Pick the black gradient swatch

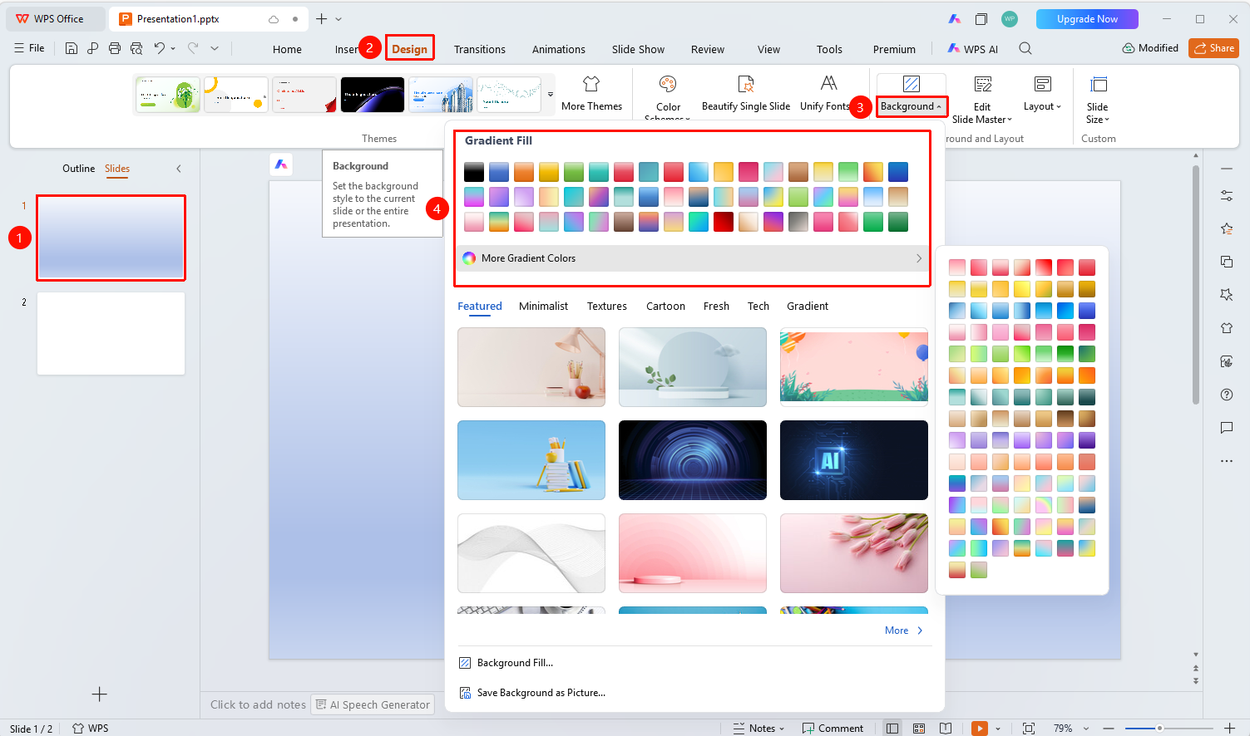[x=474, y=172]
